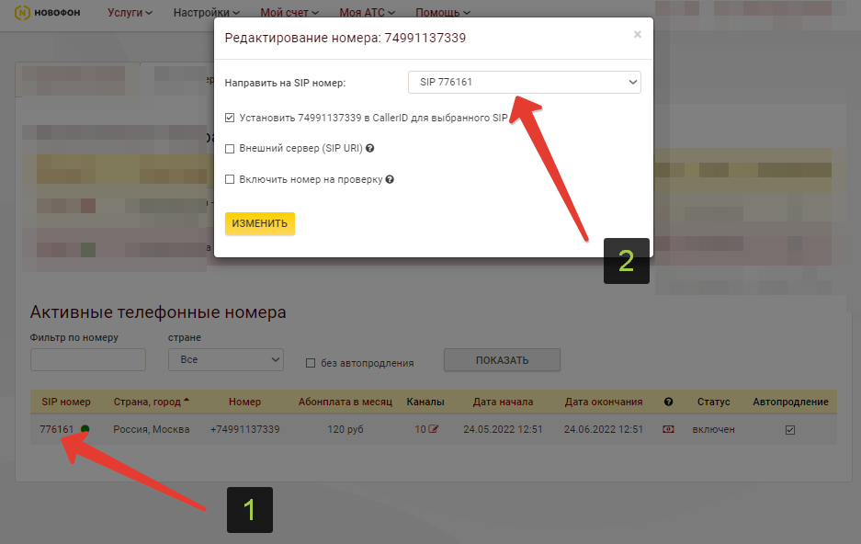
Task: Open the Мой счет menu
Action: pos(289,12)
